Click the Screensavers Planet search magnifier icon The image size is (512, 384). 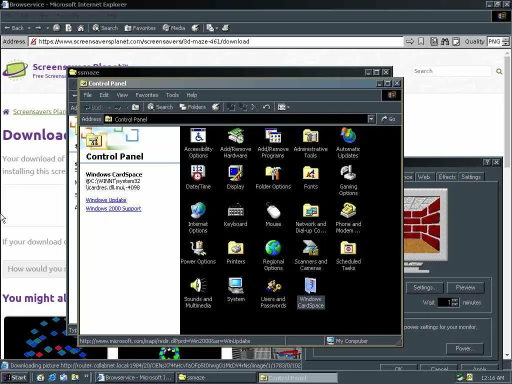click(x=499, y=71)
